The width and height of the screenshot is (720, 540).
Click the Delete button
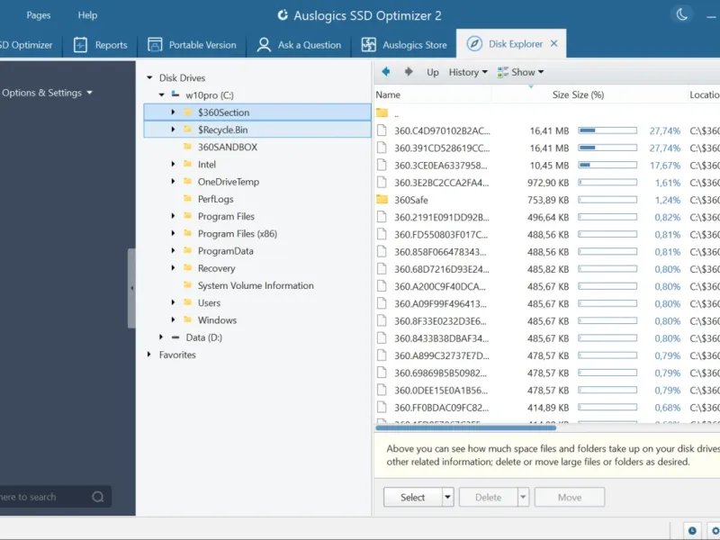(x=488, y=498)
